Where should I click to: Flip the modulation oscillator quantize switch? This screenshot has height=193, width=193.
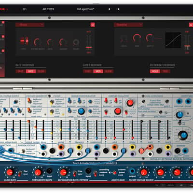[x=80, y=100]
